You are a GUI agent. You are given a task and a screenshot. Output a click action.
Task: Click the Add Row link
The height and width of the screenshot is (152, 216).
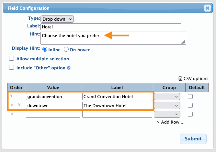(x=170, y=122)
